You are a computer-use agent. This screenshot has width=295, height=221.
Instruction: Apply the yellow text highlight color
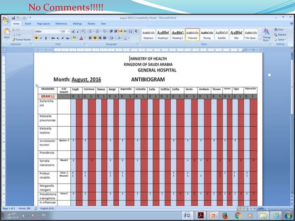click(74, 38)
